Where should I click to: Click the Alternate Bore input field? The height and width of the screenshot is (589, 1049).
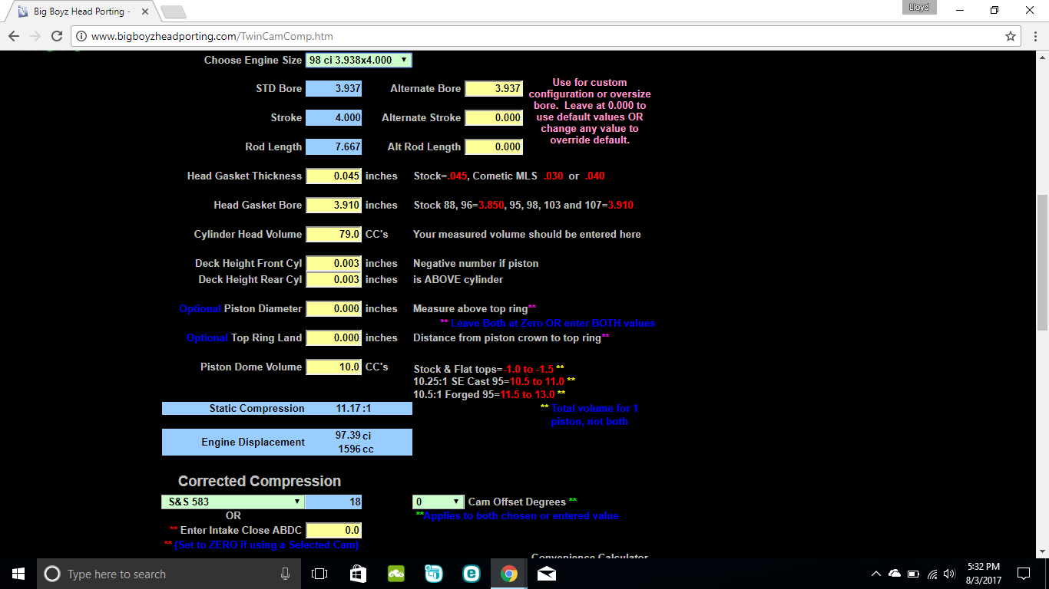tap(494, 89)
